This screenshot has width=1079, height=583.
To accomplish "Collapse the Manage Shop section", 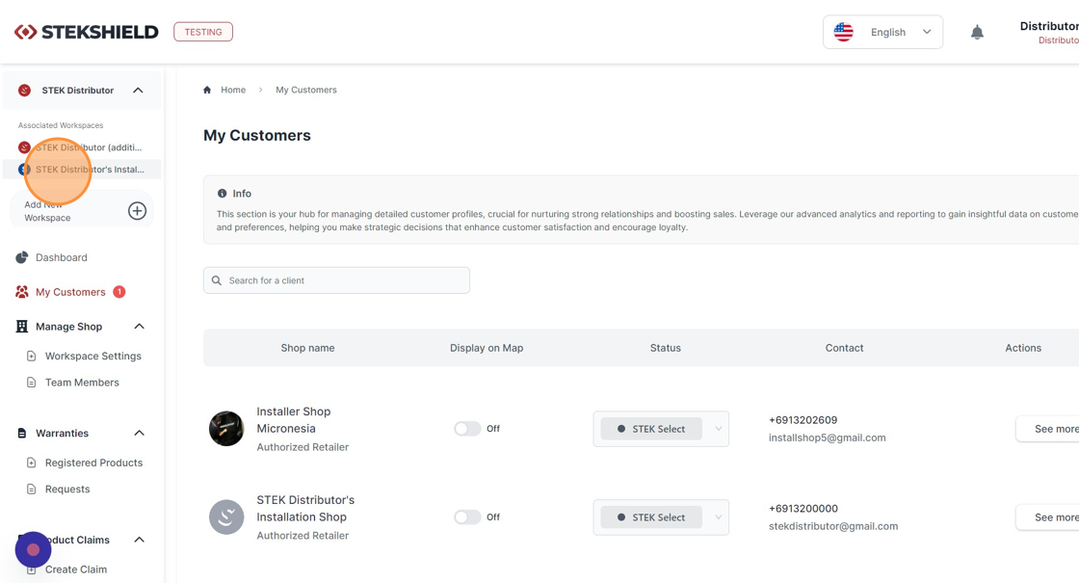I will click(139, 327).
